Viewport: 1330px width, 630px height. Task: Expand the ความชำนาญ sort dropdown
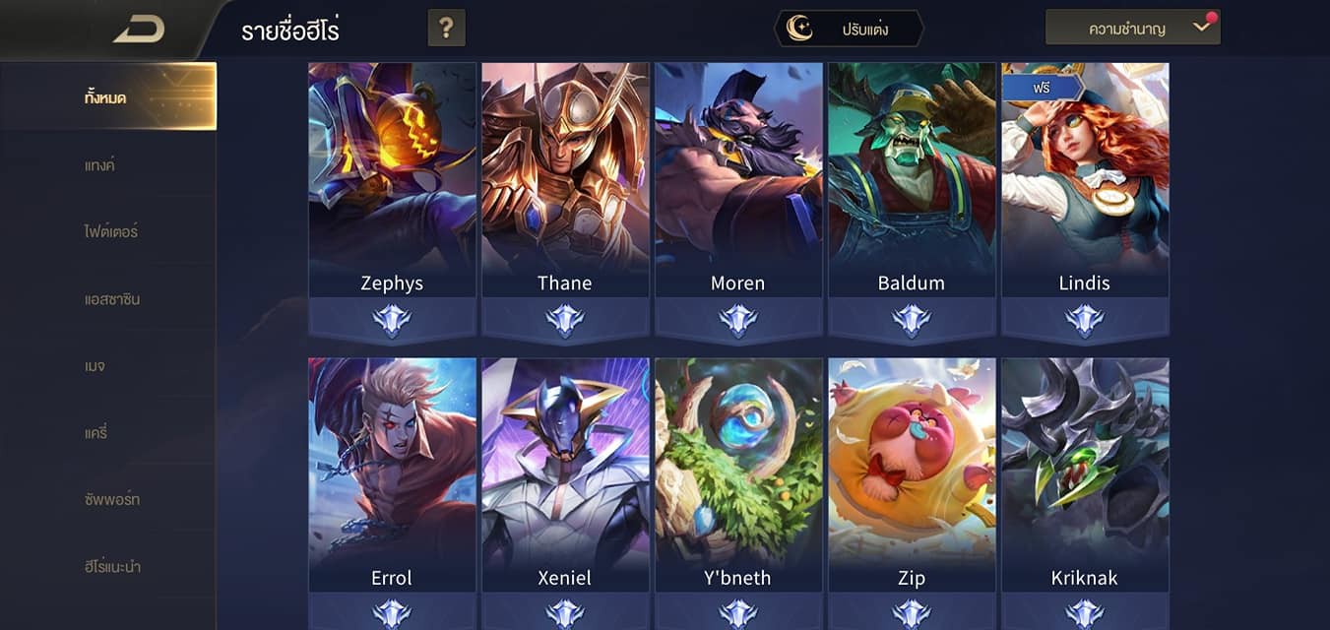pos(1132,28)
